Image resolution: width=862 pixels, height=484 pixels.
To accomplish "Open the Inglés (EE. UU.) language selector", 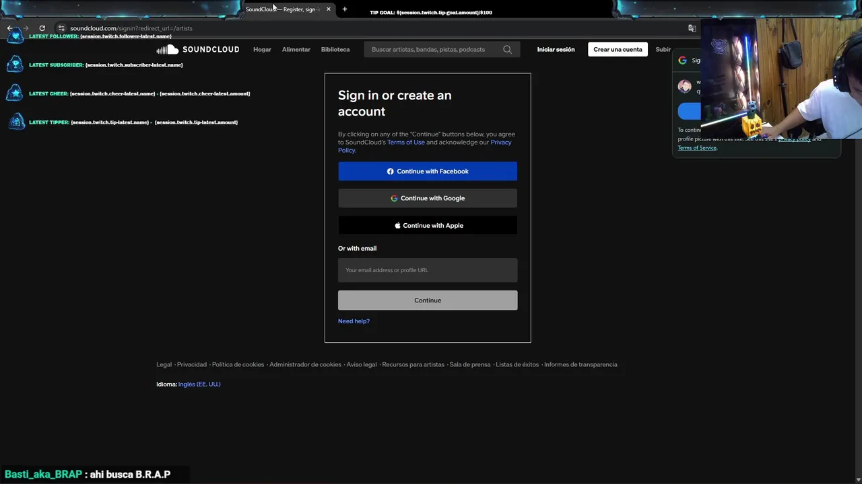I will pyautogui.click(x=199, y=385).
